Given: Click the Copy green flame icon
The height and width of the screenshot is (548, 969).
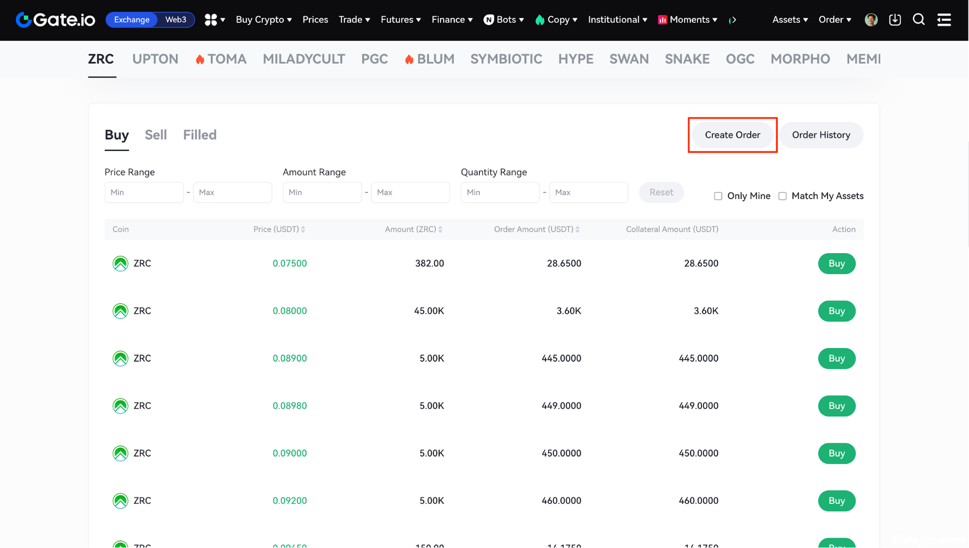Looking at the screenshot, I should pyautogui.click(x=540, y=20).
